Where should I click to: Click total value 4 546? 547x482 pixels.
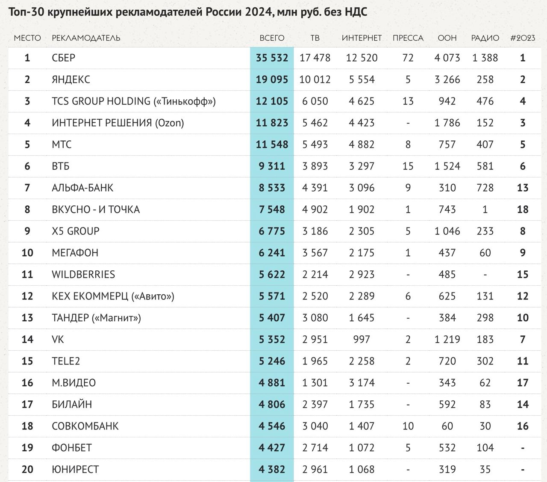[x=272, y=426]
